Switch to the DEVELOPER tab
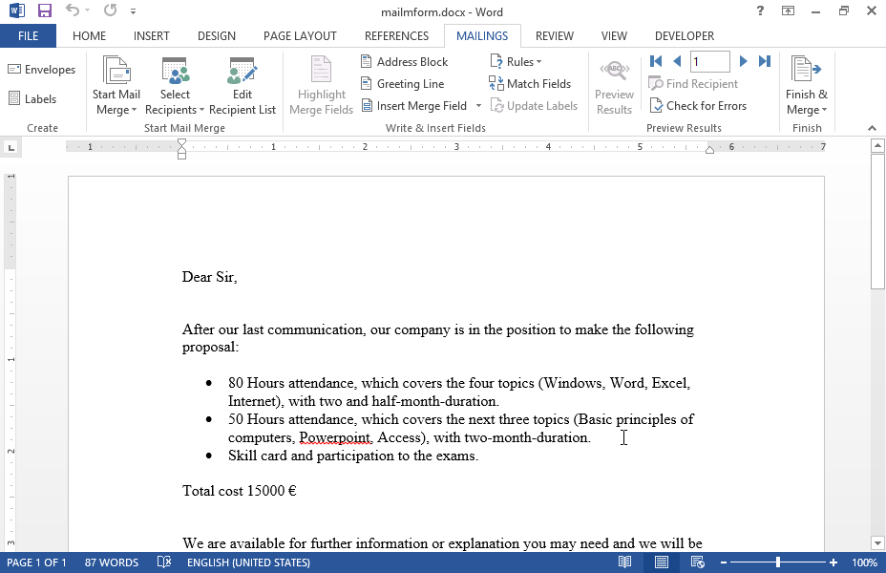The height and width of the screenshot is (573, 886). click(685, 36)
